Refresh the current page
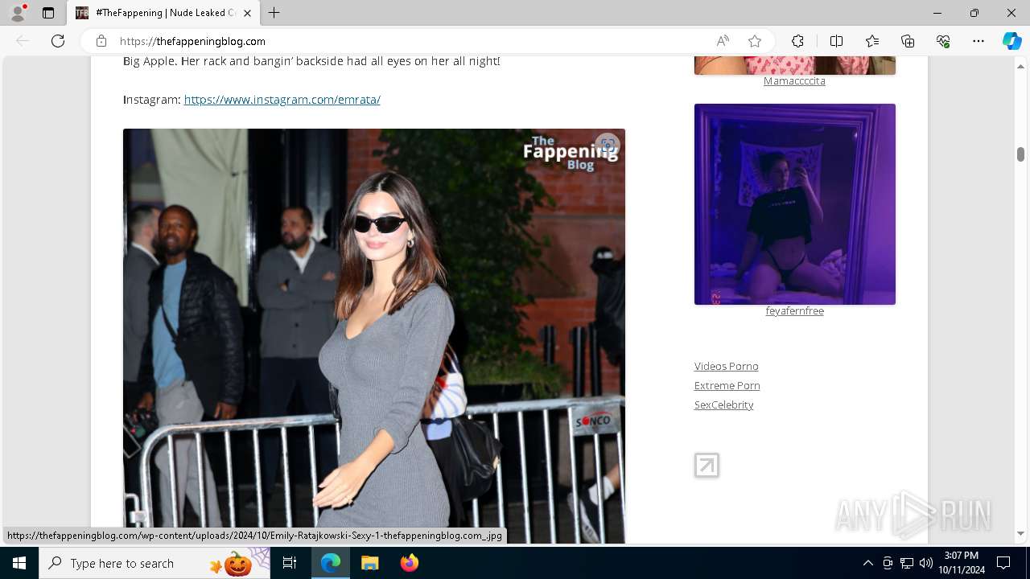The width and height of the screenshot is (1030, 579). coord(58,41)
